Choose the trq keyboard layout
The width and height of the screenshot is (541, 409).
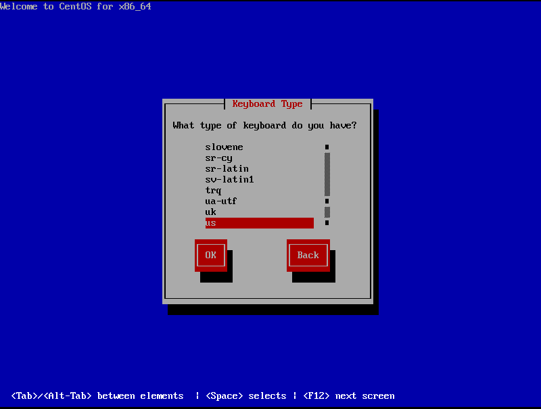point(213,191)
